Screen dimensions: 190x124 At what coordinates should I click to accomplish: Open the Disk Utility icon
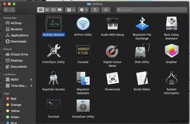[142, 51]
